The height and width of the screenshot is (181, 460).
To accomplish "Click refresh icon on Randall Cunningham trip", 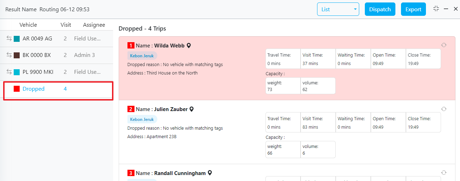I will point(444,173).
